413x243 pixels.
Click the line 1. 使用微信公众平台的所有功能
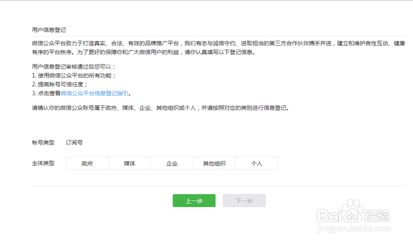click(x=74, y=76)
